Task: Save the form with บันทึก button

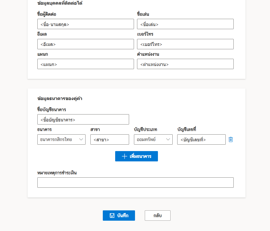Action: point(119,216)
